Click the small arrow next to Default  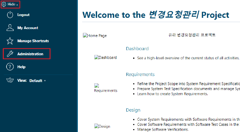pos(45,81)
